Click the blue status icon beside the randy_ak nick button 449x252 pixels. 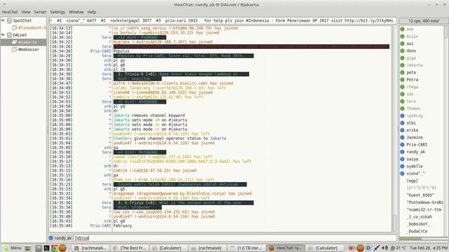pyautogui.click(x=51, y=238)
